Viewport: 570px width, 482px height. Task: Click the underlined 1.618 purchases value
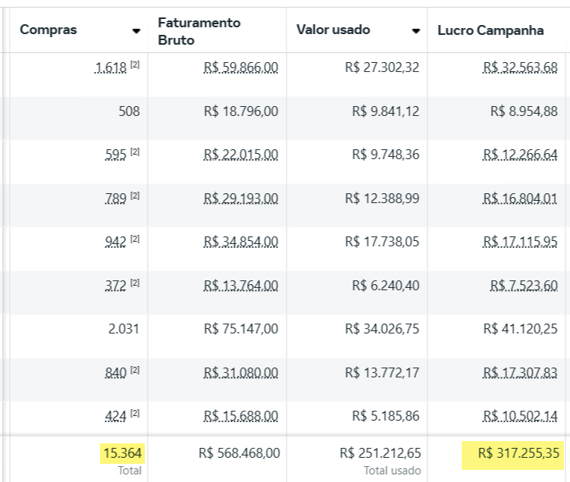click(x=111, y=68)
